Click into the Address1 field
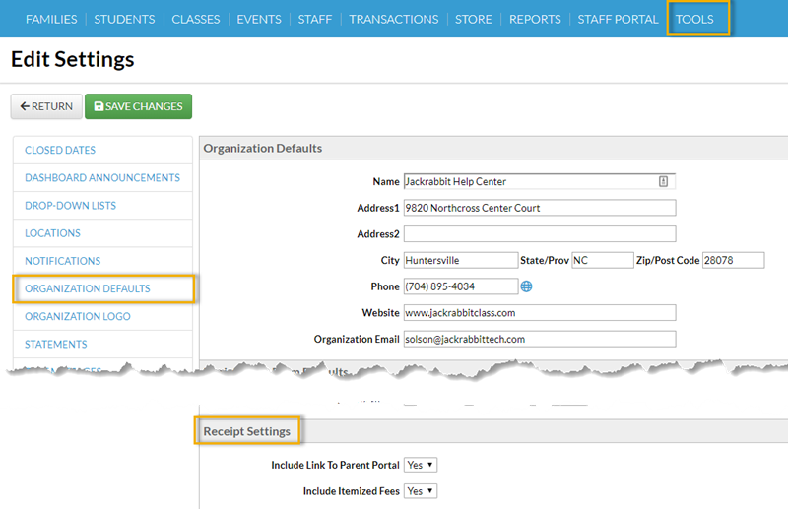 click(x=539, y=208)
